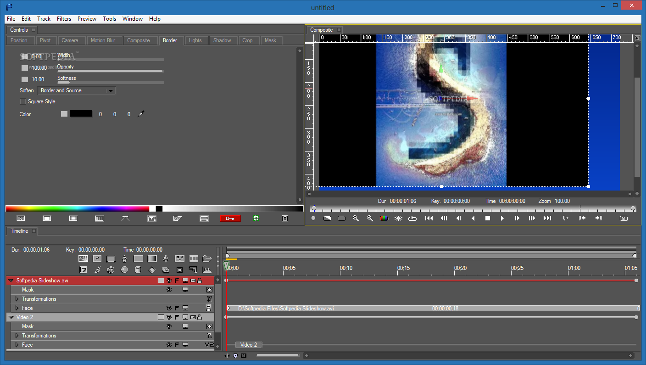Play the composite in reverse
646x365 pixels.
473,219
